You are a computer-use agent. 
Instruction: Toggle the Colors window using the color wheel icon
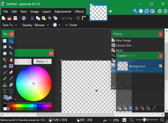(152, 11)
